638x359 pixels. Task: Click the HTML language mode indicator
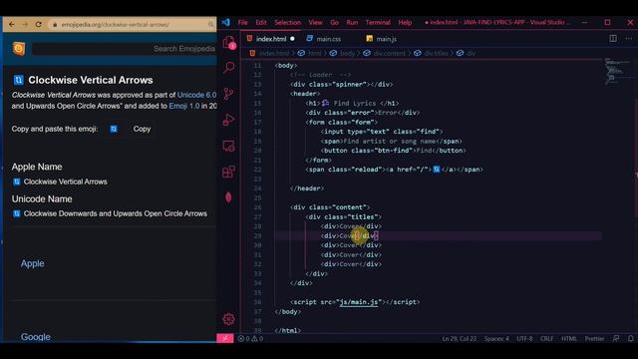(x=569, y=339)
